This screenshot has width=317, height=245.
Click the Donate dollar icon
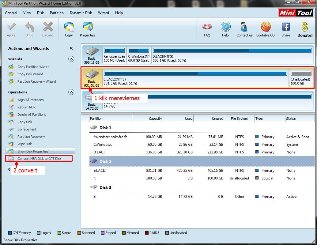305,27
